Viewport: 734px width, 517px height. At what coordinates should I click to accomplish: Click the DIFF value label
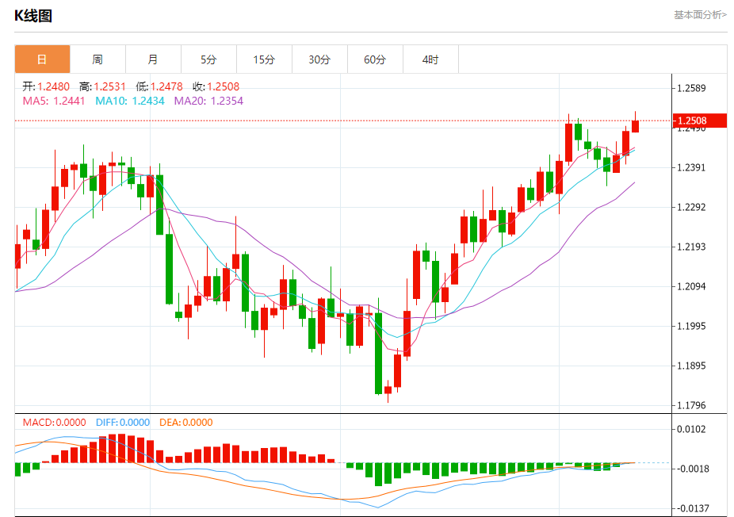pos(123,423)
